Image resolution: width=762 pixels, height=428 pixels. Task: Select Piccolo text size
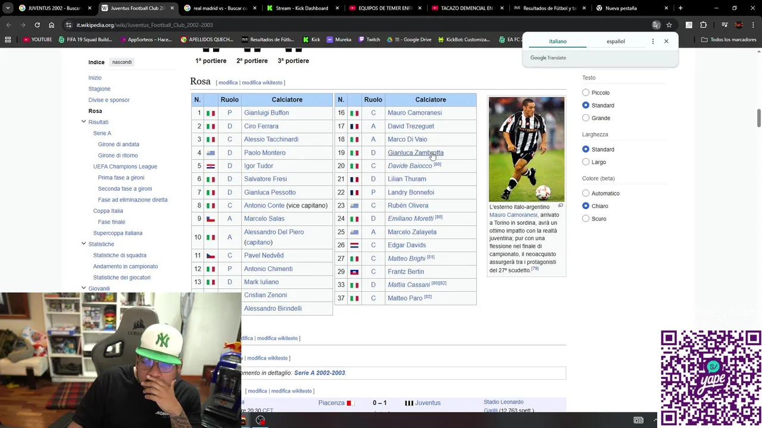(586, 93)
